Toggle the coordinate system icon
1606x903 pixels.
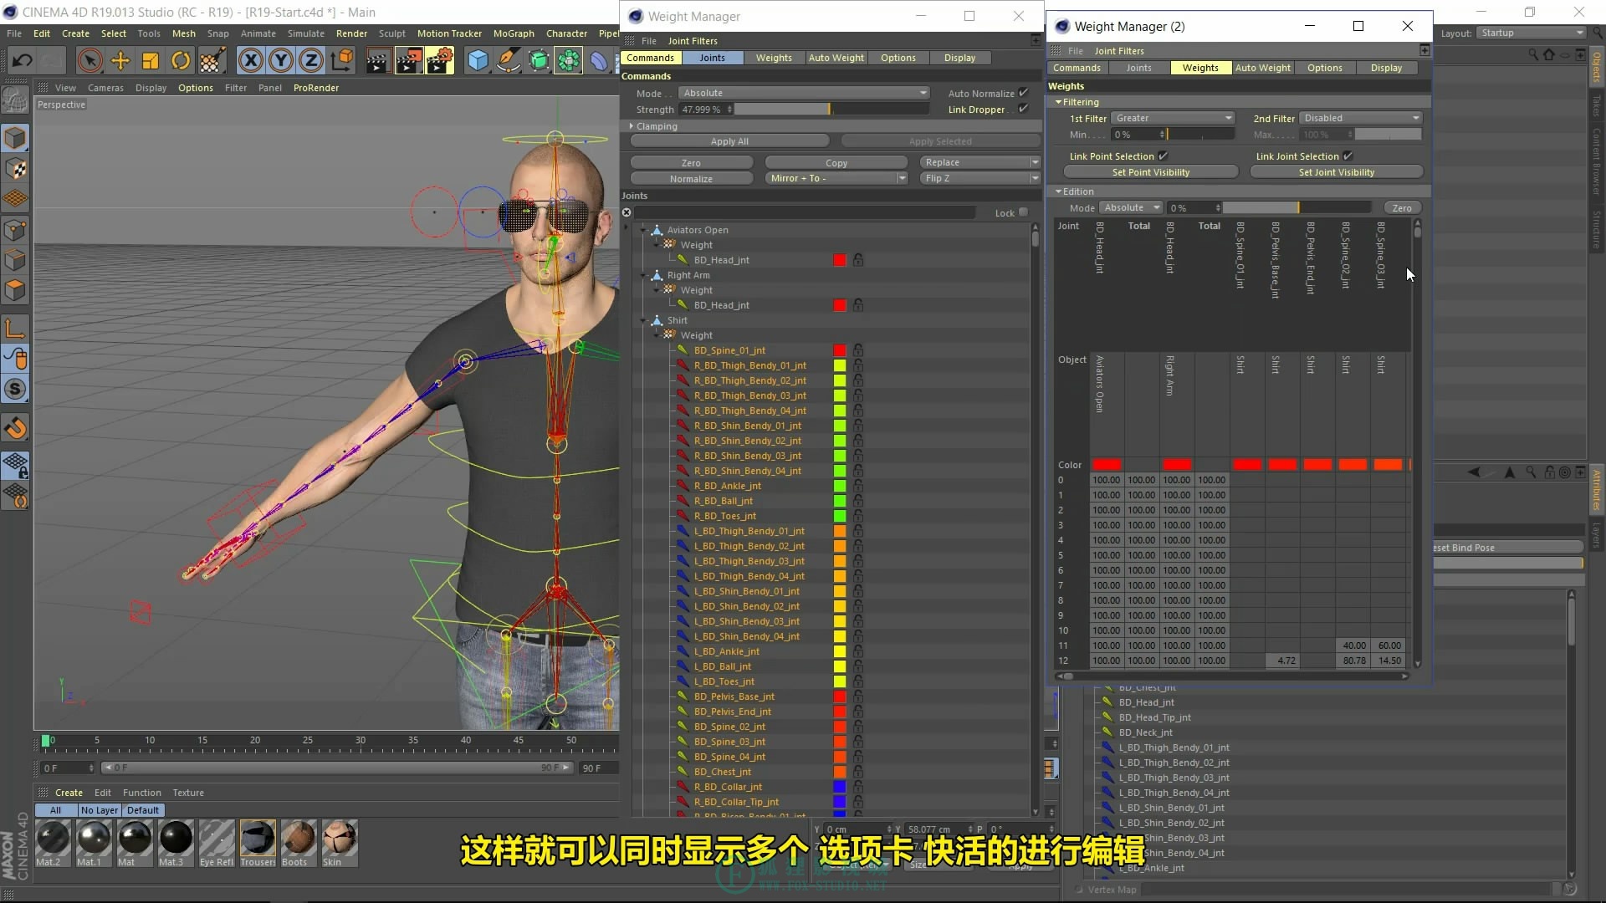[342, 60]
